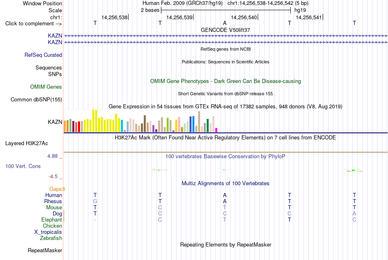Click the 14,256,540 position label
This screenshot has height=260, width=388.
click(x=244, y=17)
